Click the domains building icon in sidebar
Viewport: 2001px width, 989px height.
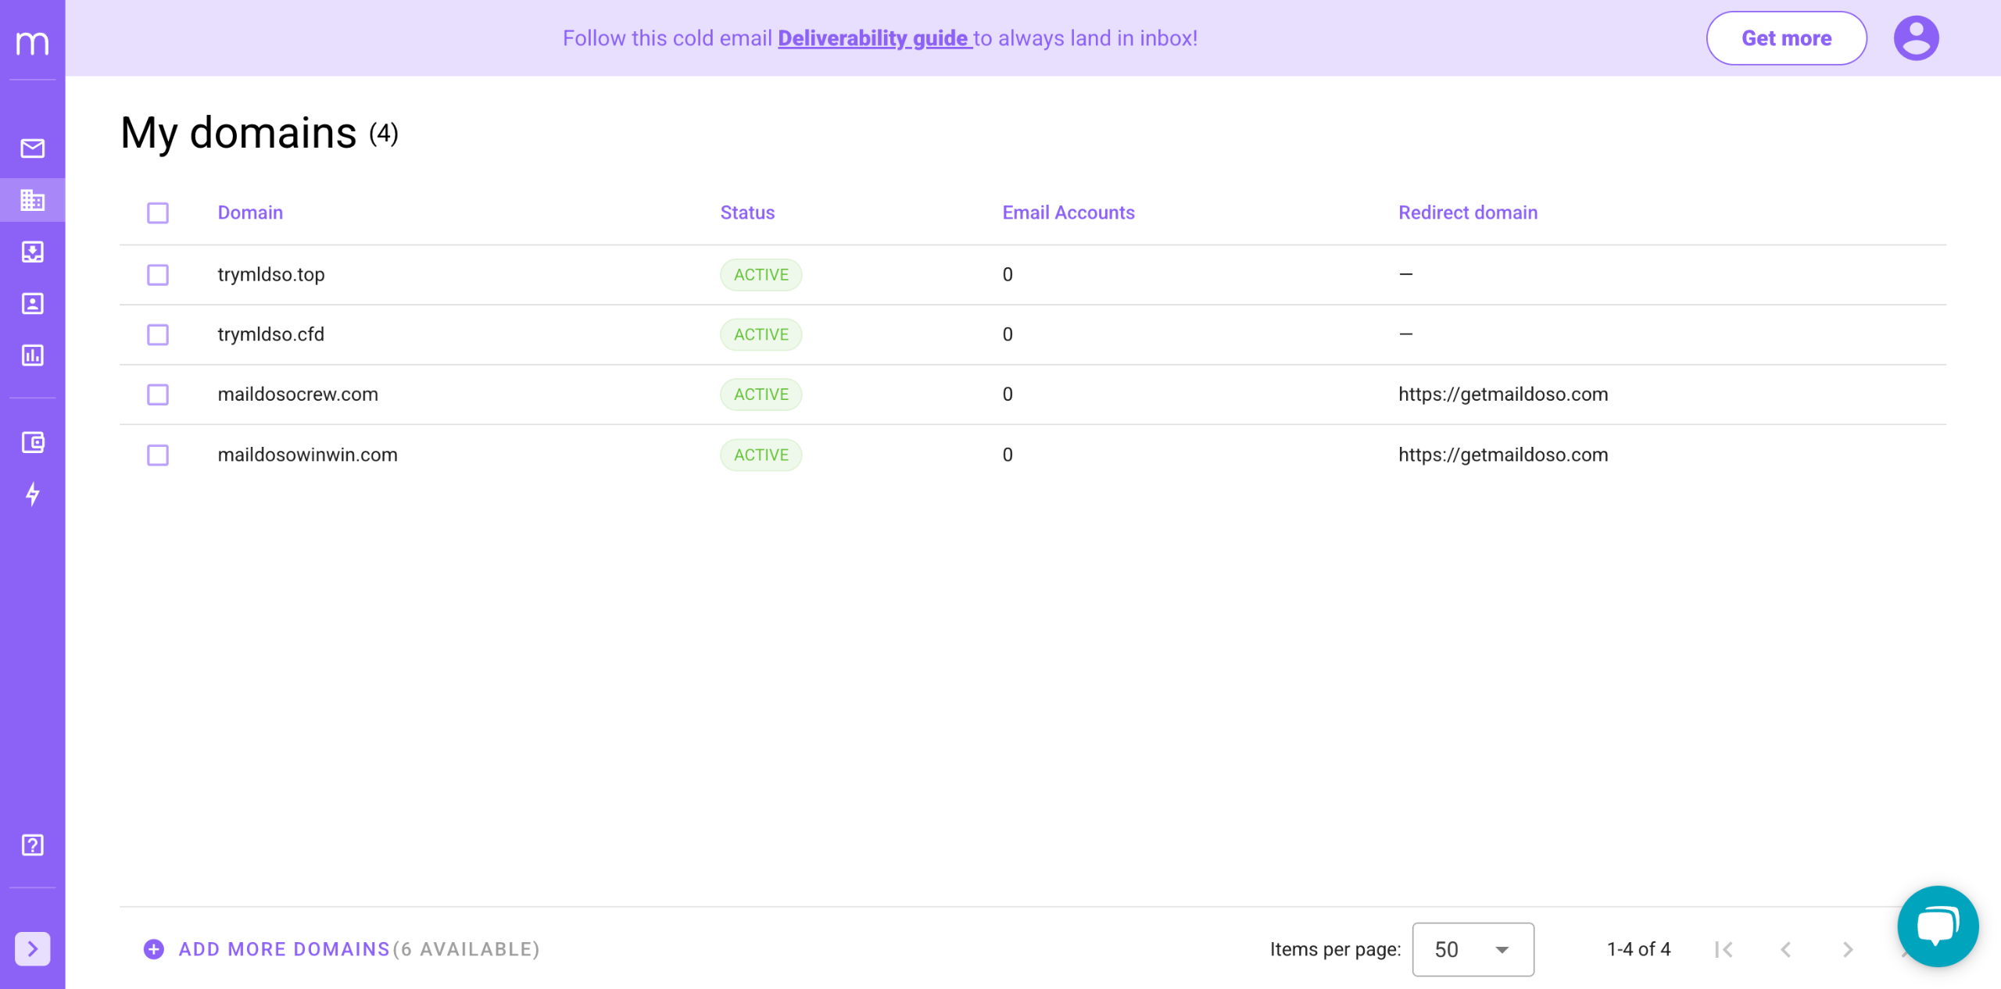click(32, 201)
